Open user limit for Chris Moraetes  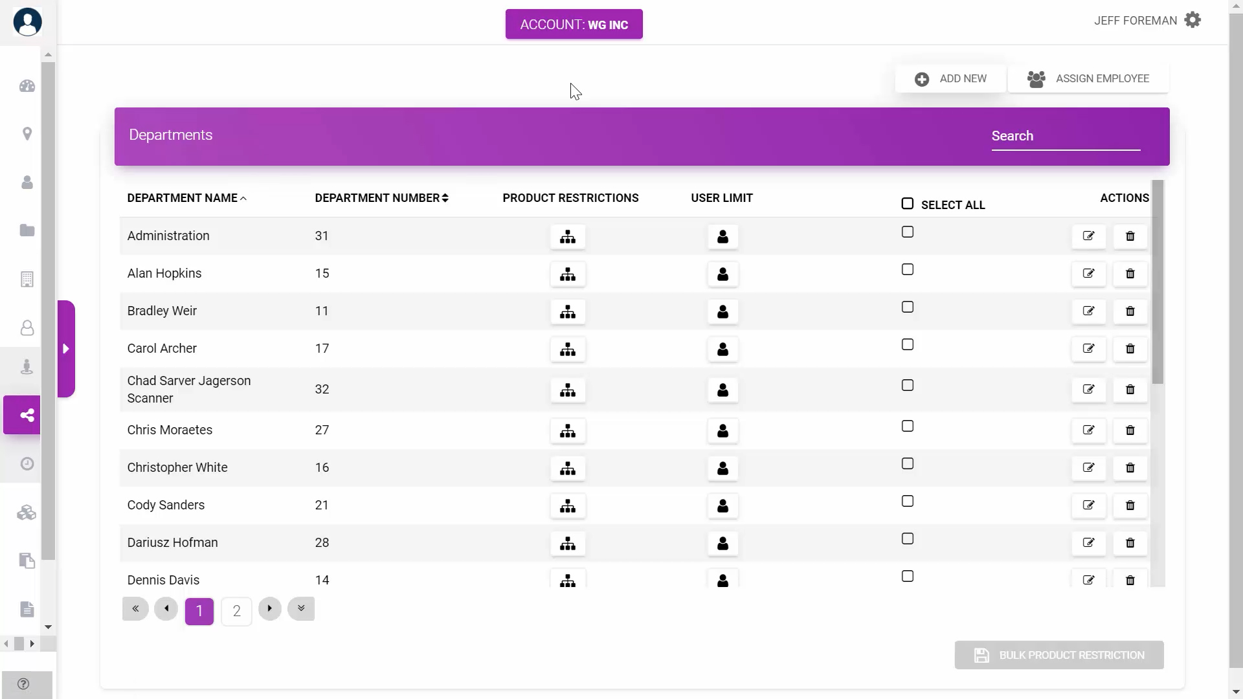pyautogui.click(x=723, y=431)
